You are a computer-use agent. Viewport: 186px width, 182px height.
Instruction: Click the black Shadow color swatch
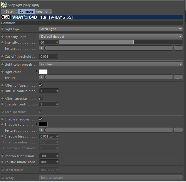43,124
